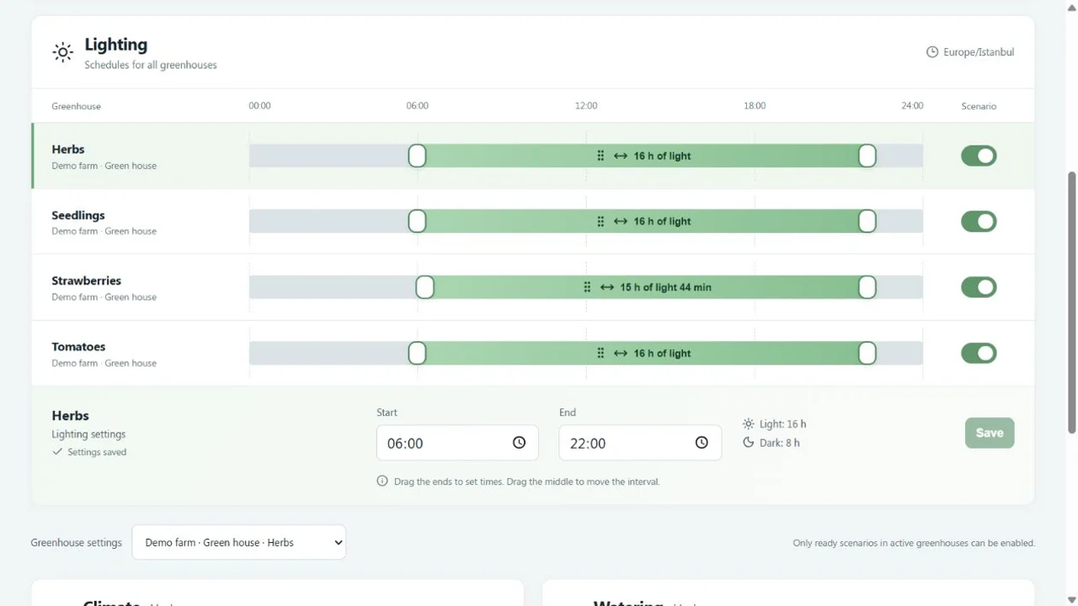The image size is (1078, 606).
Task: Click the Europe/Istanbul timezone label
Action: 979,52
